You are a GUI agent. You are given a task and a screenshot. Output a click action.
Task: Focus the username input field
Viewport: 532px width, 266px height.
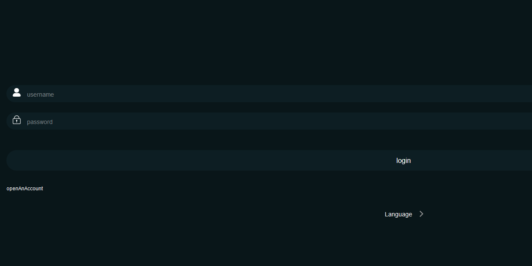(x=269, y=94)
